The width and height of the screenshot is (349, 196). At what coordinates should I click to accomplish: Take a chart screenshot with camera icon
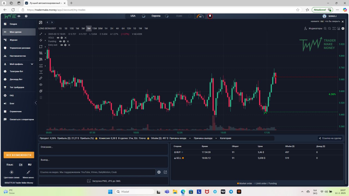(x=338, y=28)
